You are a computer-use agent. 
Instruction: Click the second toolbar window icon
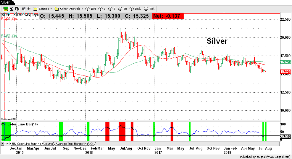coord(11,9)
